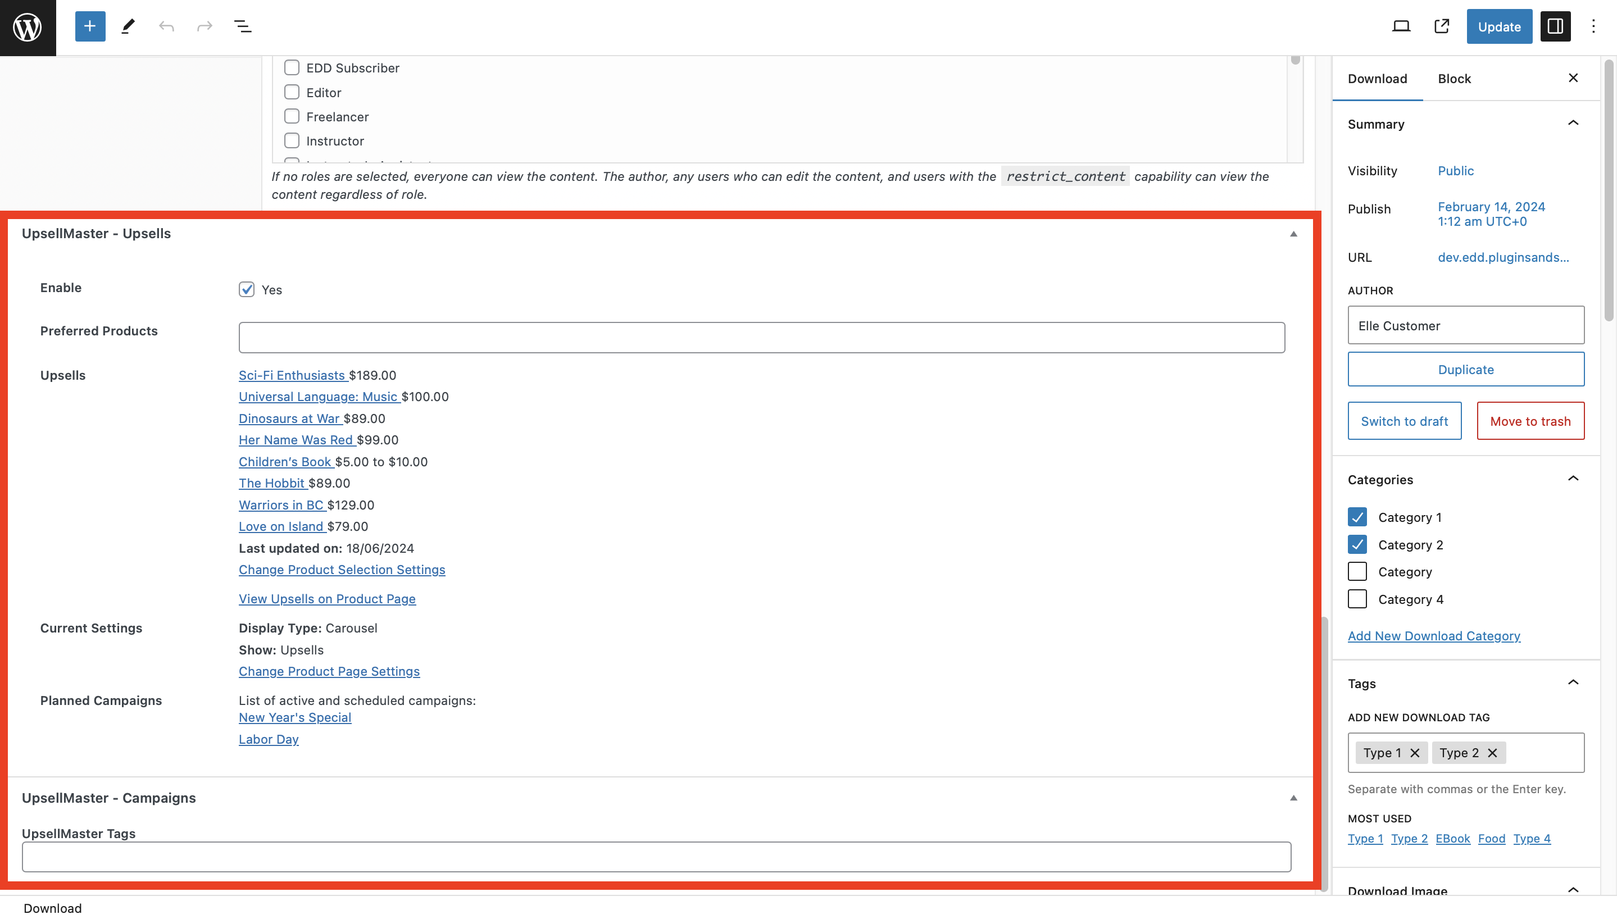Uncheck Category 1 checkbox
The width and height of the screenshot is (1617, 919).
point(1357,517)
